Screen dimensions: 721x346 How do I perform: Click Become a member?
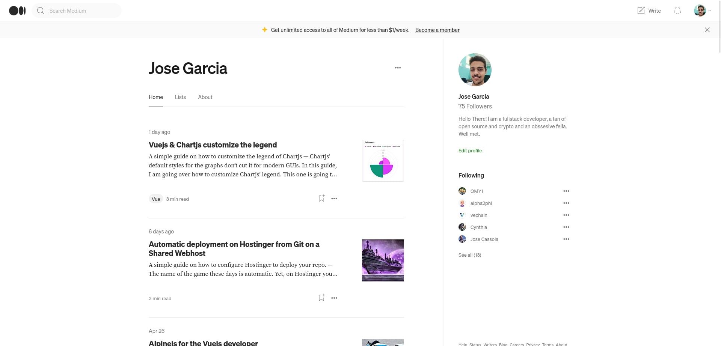437,30
